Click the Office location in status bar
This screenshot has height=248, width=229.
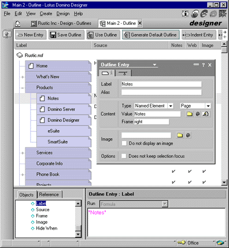pyautogui.click(x=193, y=243)
